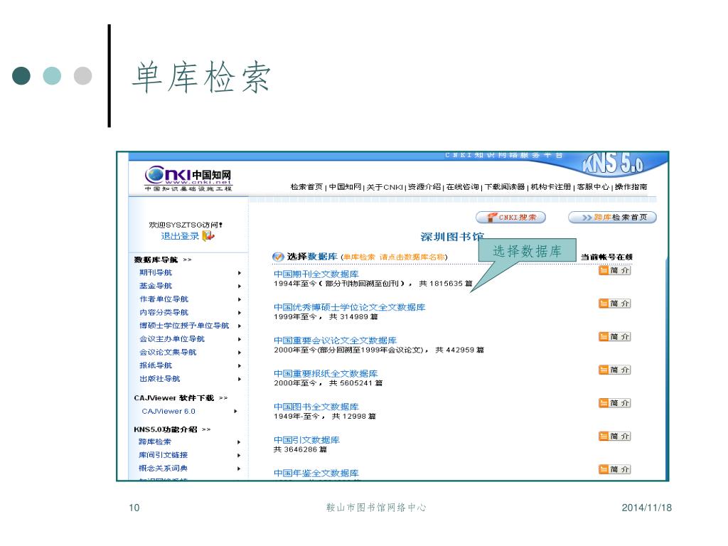The image size is (728, 546).
Task: Open 中国优秀博硕士学位论文全文数据库
Action: (x=350, y=307)
